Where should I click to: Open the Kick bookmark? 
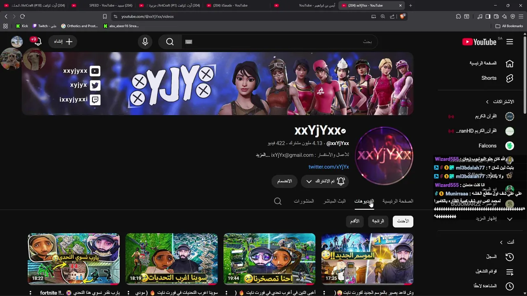22,26
